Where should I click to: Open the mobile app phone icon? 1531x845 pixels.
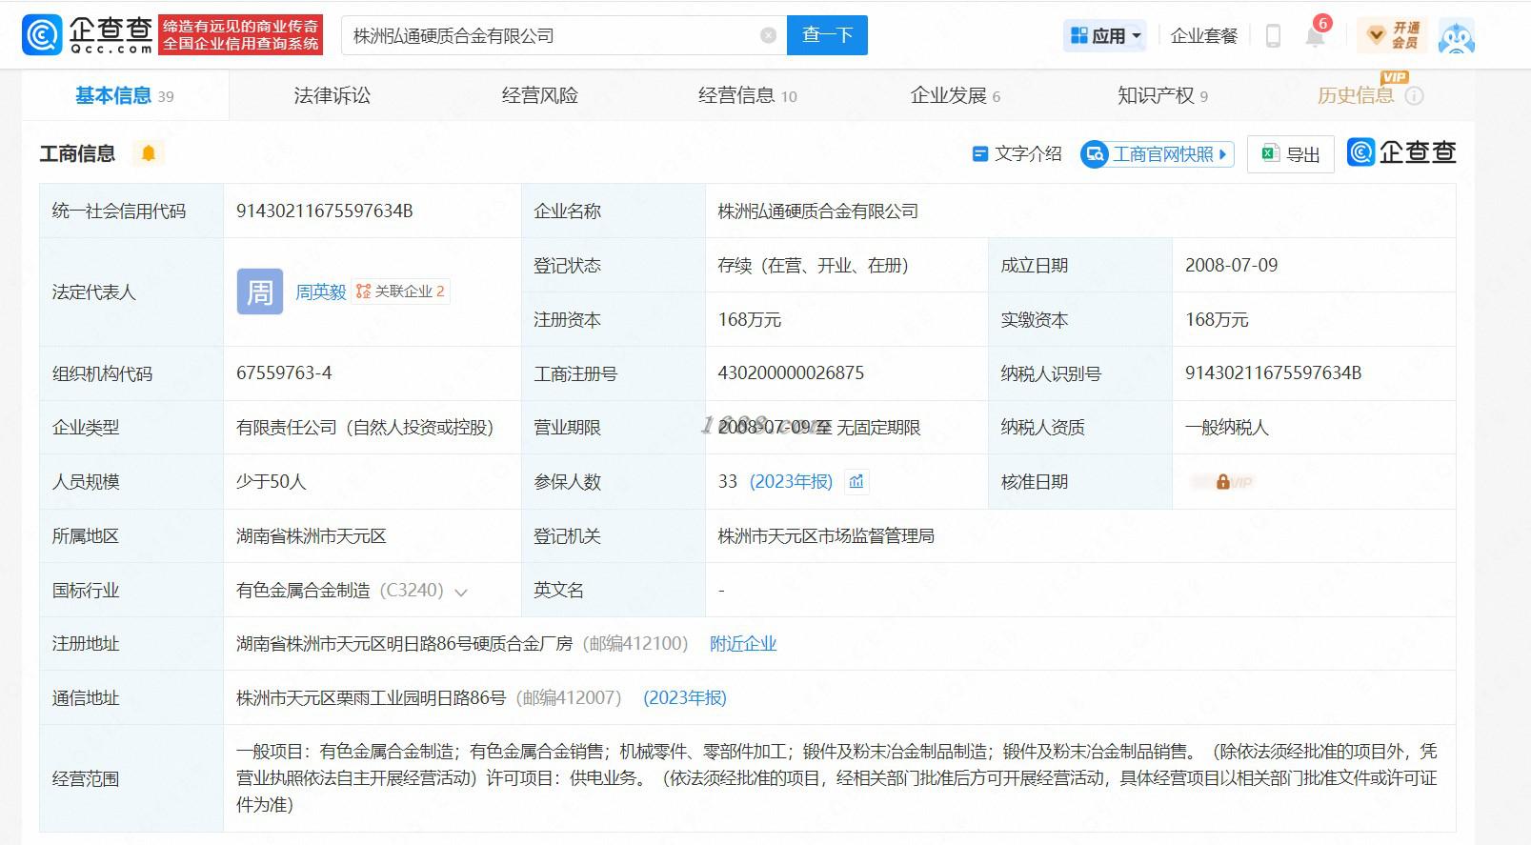coord(1273,36)
